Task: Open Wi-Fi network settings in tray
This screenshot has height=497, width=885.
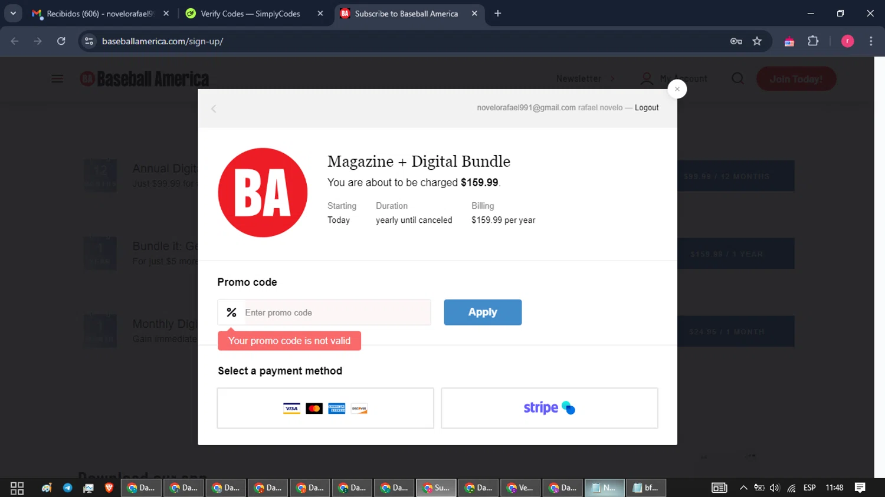Action: point(791,488)
